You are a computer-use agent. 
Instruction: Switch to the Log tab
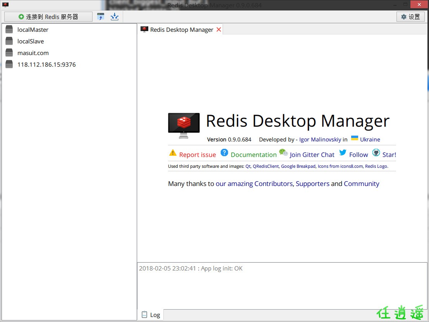click(151, 315)
